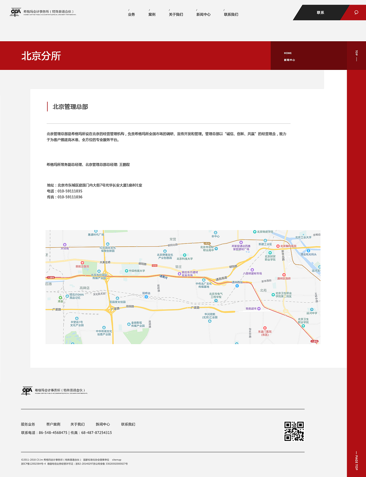
Task: Click 东直门医院 marker on map
Action: pyautogui.click(x=265, y=328)
